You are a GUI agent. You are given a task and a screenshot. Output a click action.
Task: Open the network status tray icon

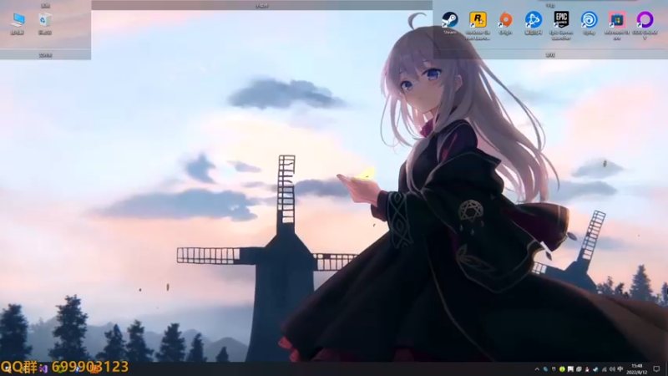click(604, 369)
